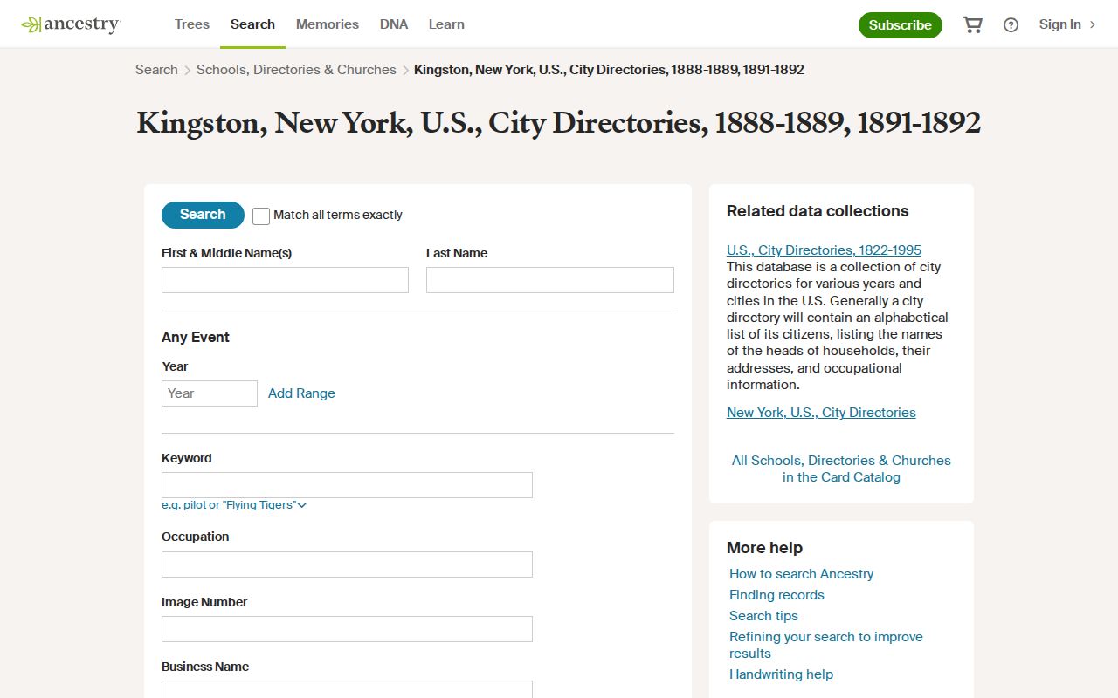Image resolution: width=1118 pixels, height=698 pixels.
Task: Open Search tips link
Action: pyautogui.click(x=763, y=616)
